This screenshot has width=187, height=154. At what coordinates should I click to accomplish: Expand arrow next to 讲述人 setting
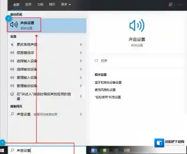click(x=81, y=96)
